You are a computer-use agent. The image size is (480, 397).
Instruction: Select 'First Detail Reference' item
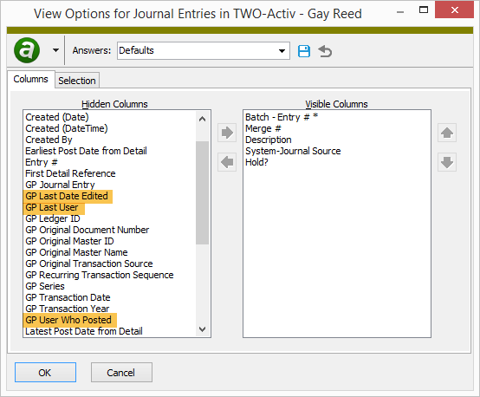[x=70, y=173]
